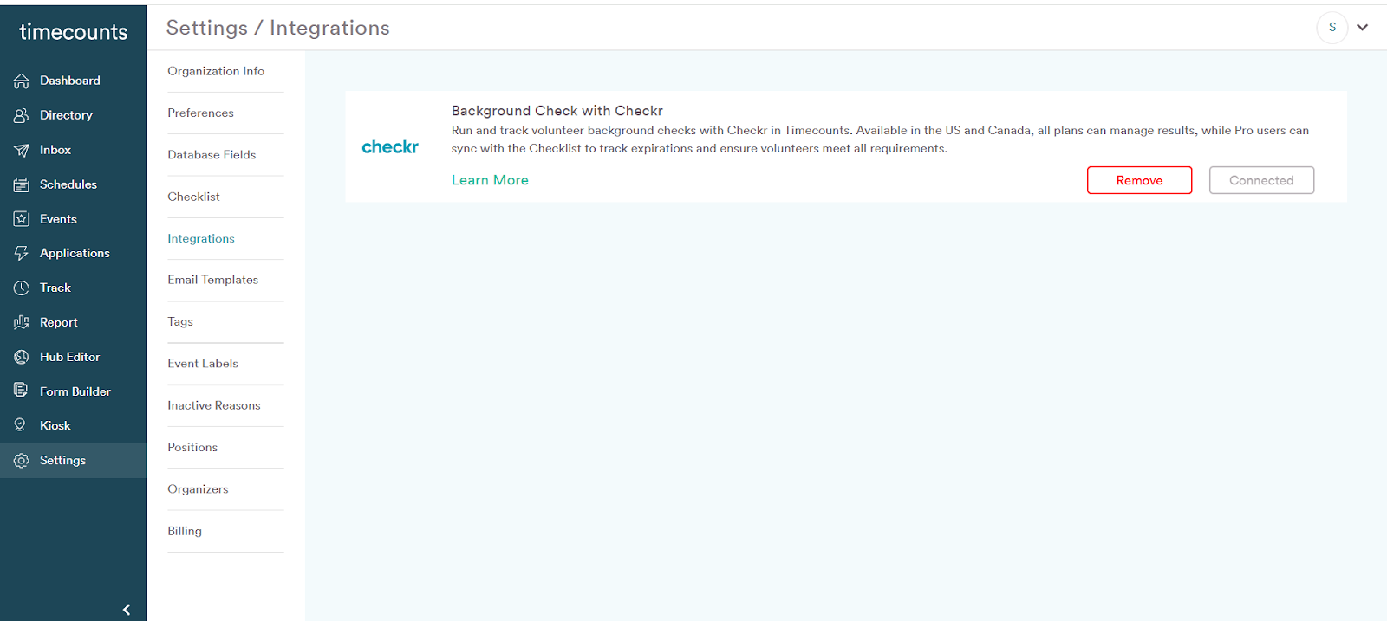
Task: Click the checkr logo
Action: [390, 147]
